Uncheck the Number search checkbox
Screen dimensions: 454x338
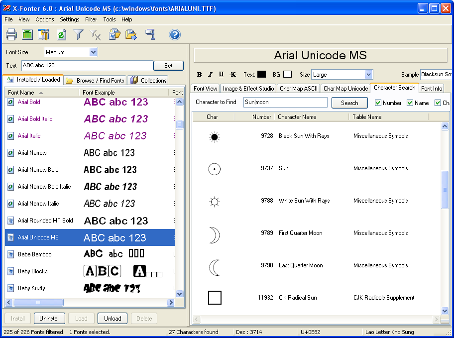click(378, 103)
